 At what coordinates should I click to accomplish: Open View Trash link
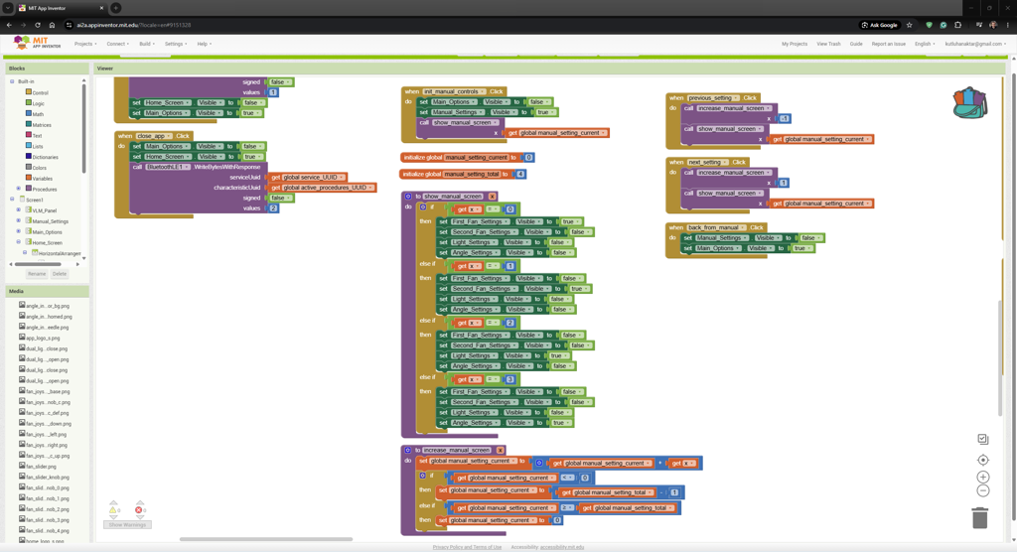(828, 44)
